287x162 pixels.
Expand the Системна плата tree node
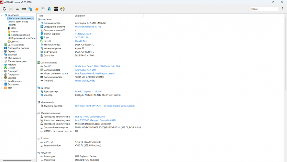[x=2, y=45]
